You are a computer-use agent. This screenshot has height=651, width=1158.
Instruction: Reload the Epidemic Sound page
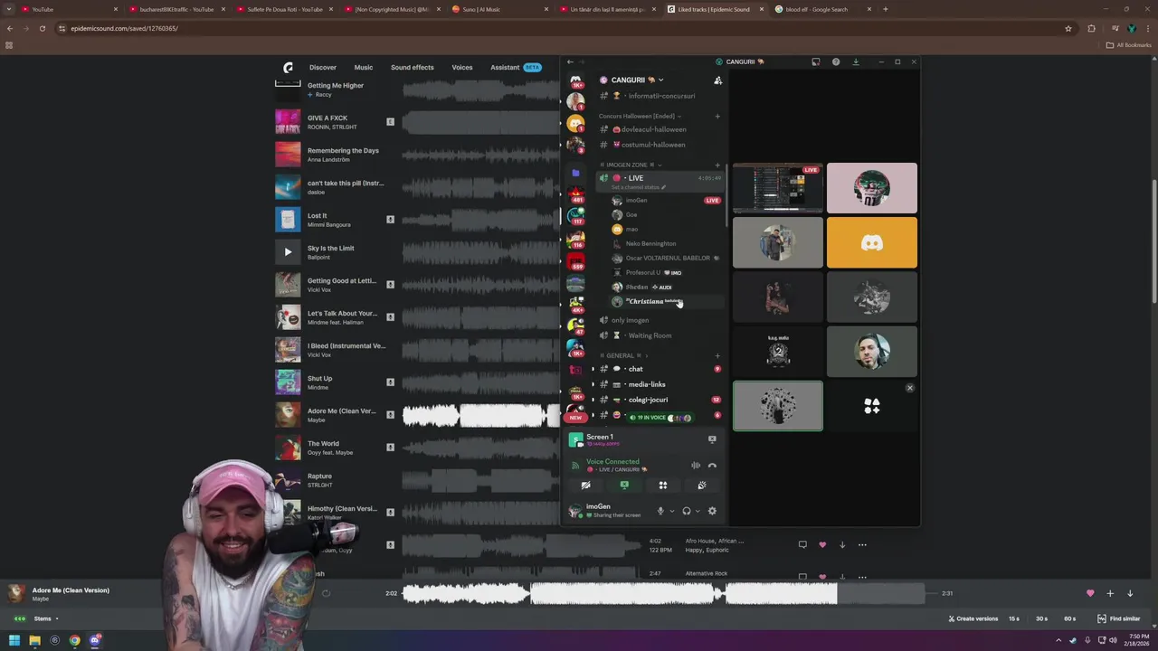point(43,28)
